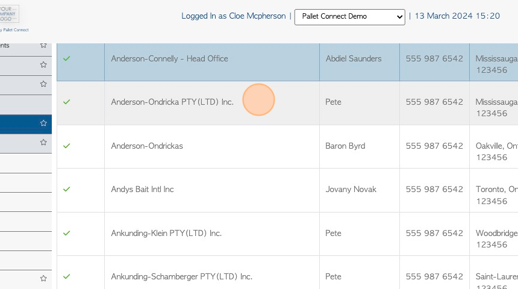Click favorite star on highlighted blue sidebar item

pos(43,123)
